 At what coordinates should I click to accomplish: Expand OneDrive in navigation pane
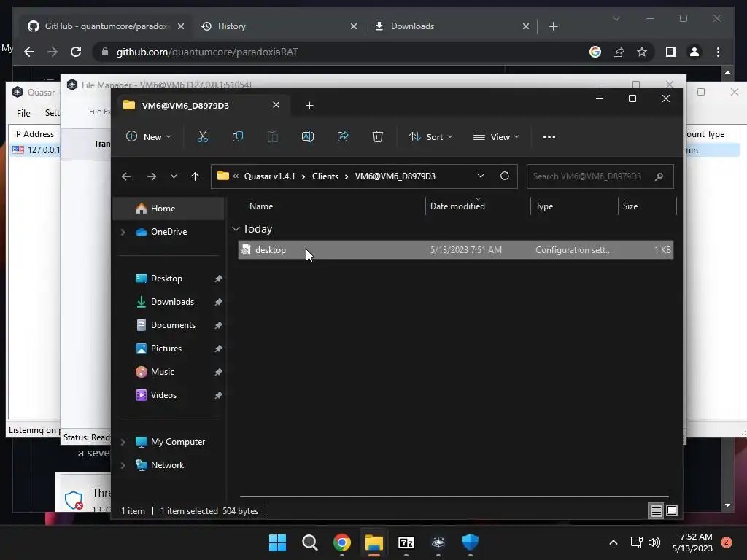pyautogui.click(x=123, y=232)
